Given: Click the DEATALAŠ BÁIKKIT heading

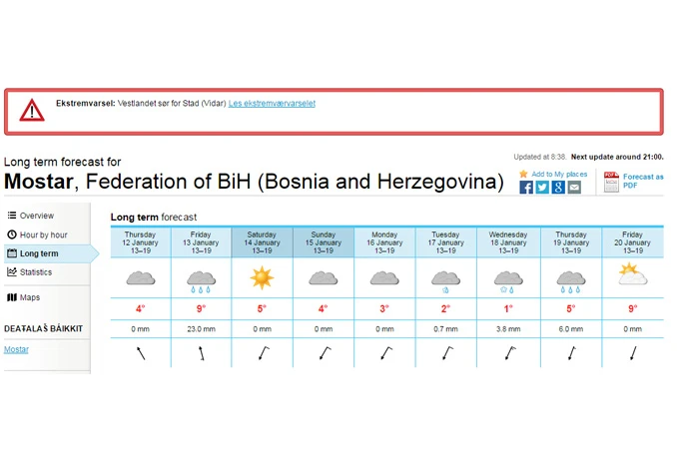Looking at the screenshot, I should point(43,328).
